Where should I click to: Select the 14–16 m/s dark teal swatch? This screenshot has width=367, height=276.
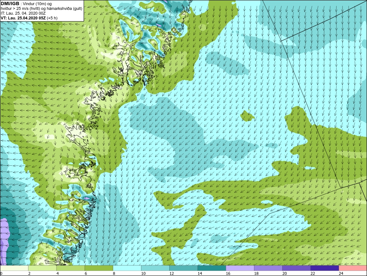pyautogui.click(x=212, y=268)
